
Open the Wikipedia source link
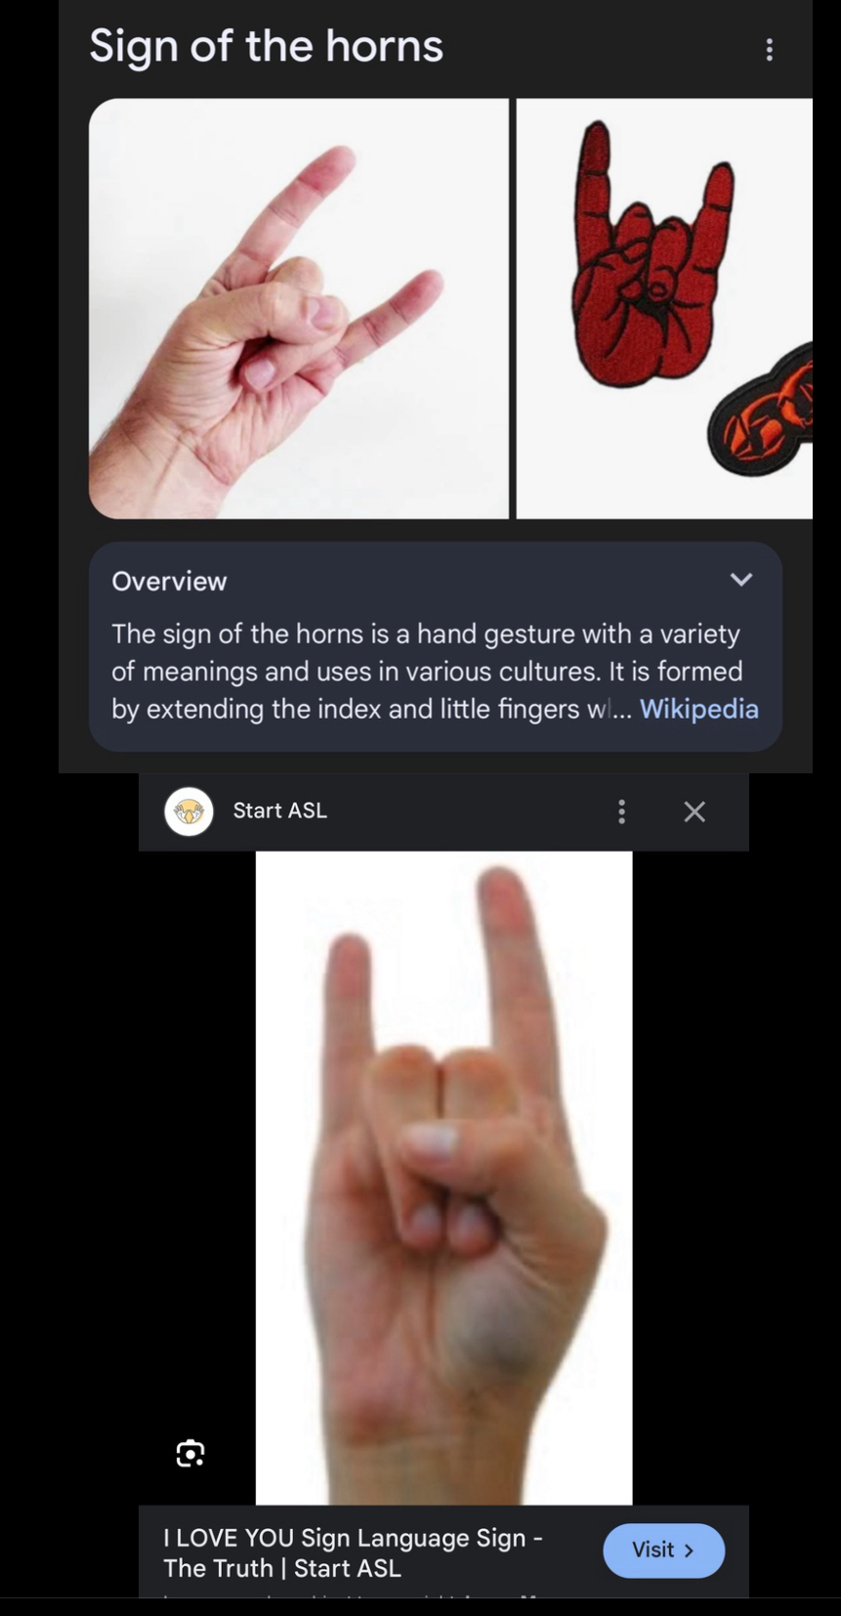[x=699, y=709]
